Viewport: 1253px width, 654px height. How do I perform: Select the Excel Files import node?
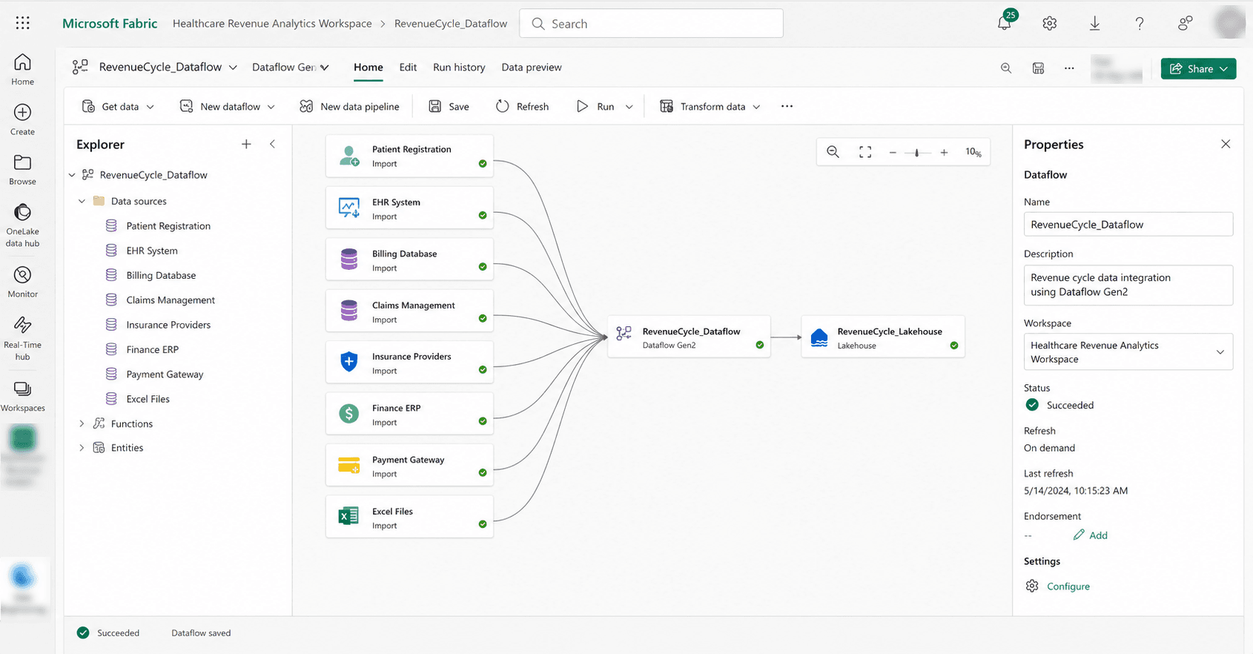(x=409, y=518)
